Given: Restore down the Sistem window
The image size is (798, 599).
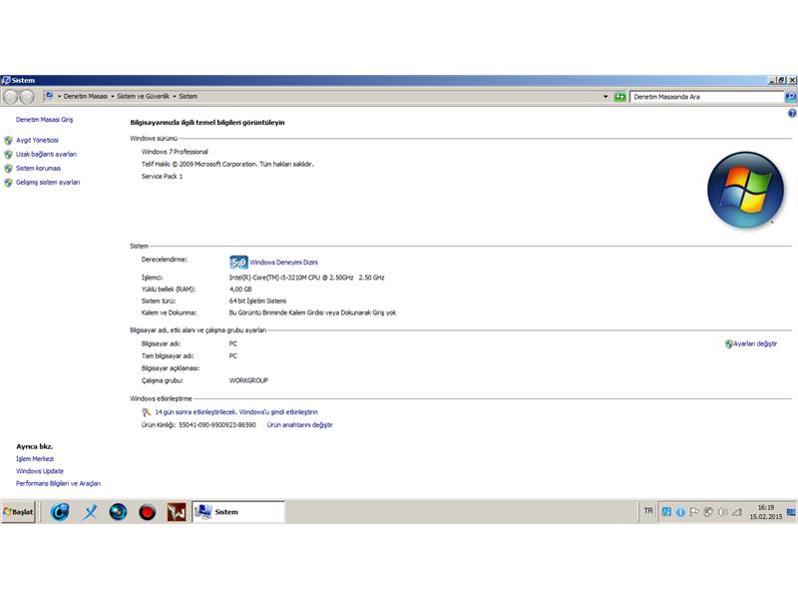Looking at the screenshot, I should [781, 81].
